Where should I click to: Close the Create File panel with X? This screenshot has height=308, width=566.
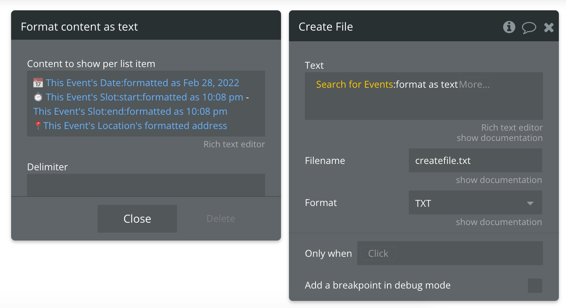tap(549, 27)
